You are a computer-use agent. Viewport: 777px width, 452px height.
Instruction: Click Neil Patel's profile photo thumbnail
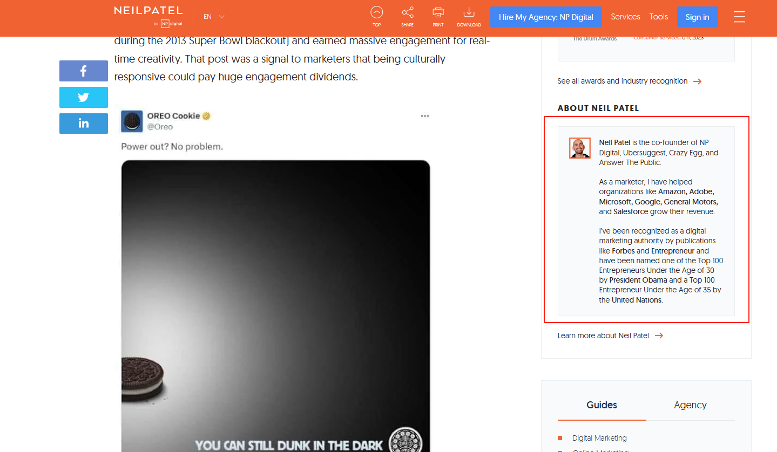[x=579, y=148]
